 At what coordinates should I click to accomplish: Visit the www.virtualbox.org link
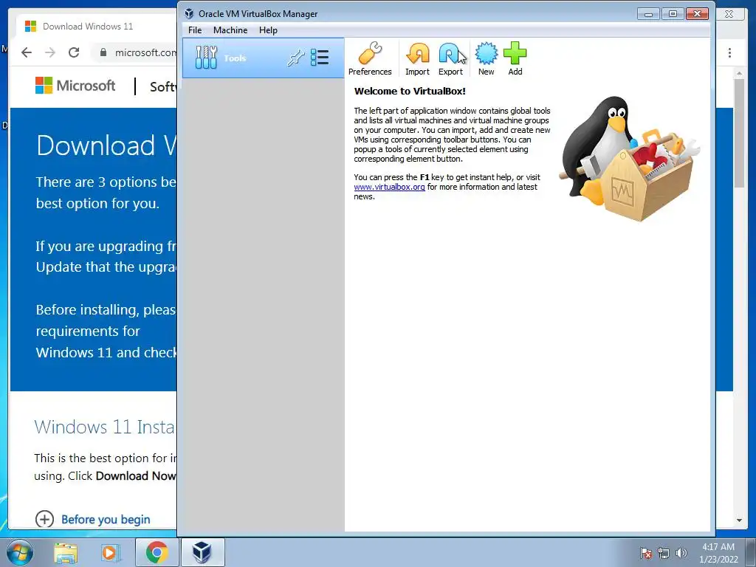coord(389,187)
